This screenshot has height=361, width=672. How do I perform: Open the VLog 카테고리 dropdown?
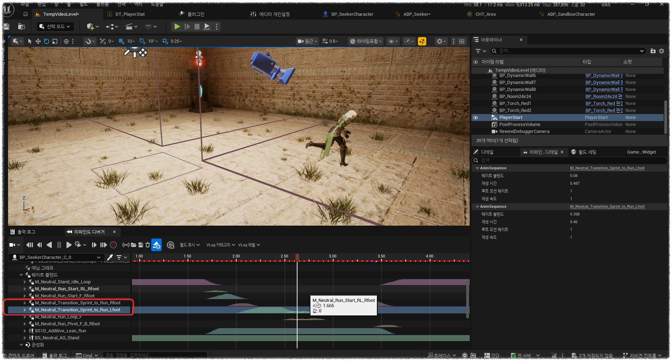click(x=220, y=245)
